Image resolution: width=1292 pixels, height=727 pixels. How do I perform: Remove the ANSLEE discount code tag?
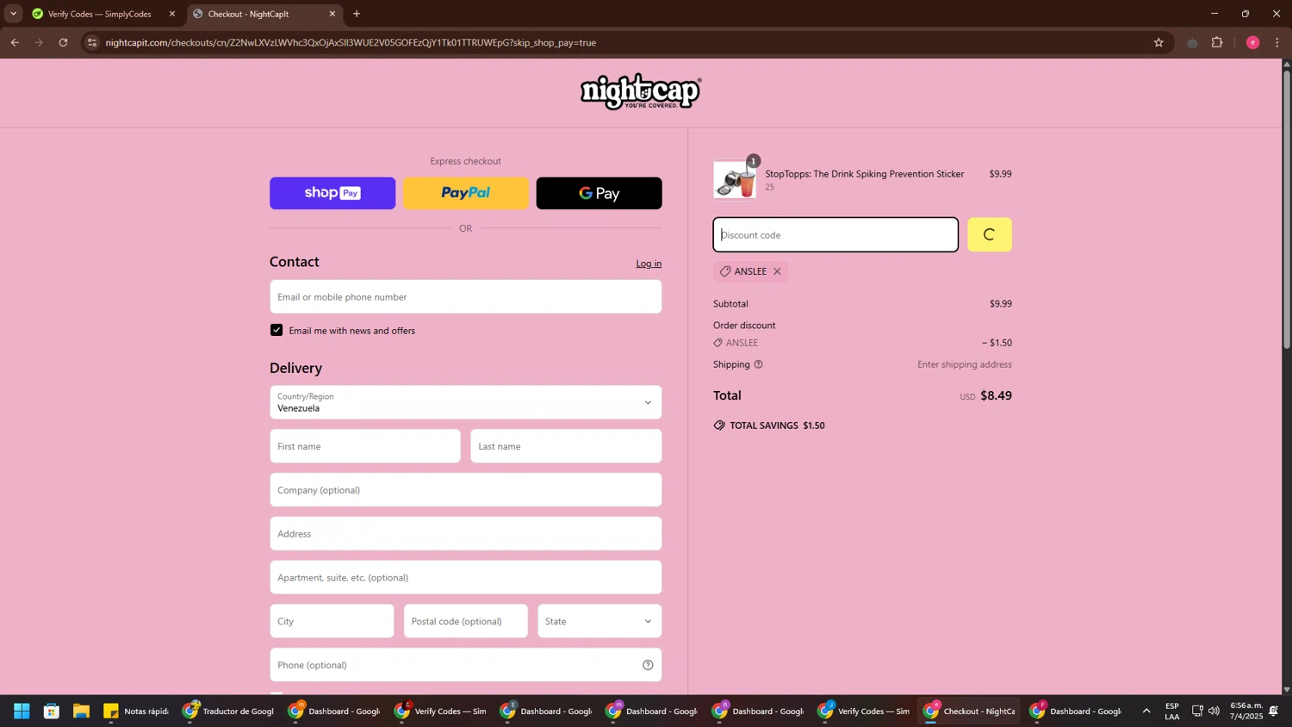pos(777,271)
